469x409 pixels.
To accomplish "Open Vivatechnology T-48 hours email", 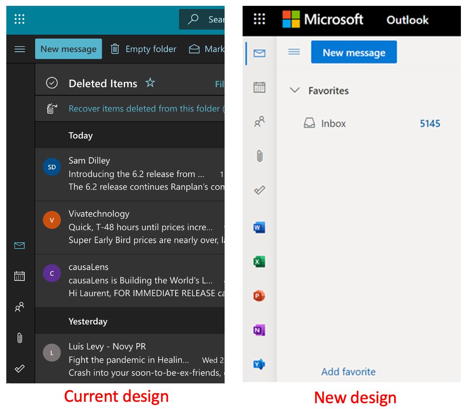I will click(130, 228).
